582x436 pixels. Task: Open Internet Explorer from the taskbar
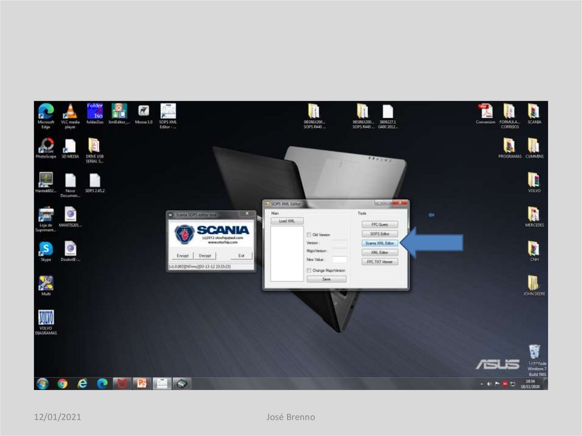pos(82,384)
